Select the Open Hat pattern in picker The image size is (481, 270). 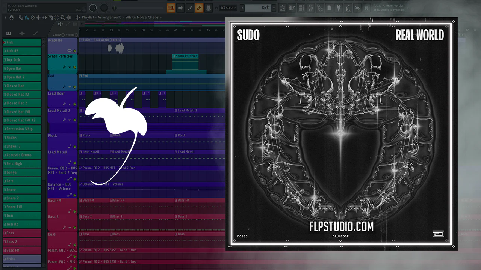click(22, 69)
